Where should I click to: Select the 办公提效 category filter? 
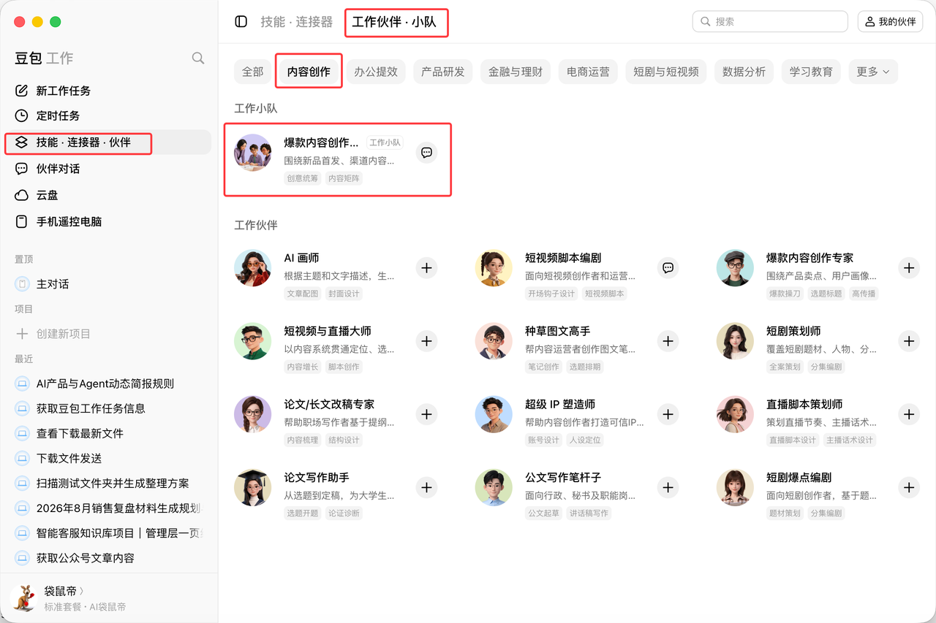376,72
